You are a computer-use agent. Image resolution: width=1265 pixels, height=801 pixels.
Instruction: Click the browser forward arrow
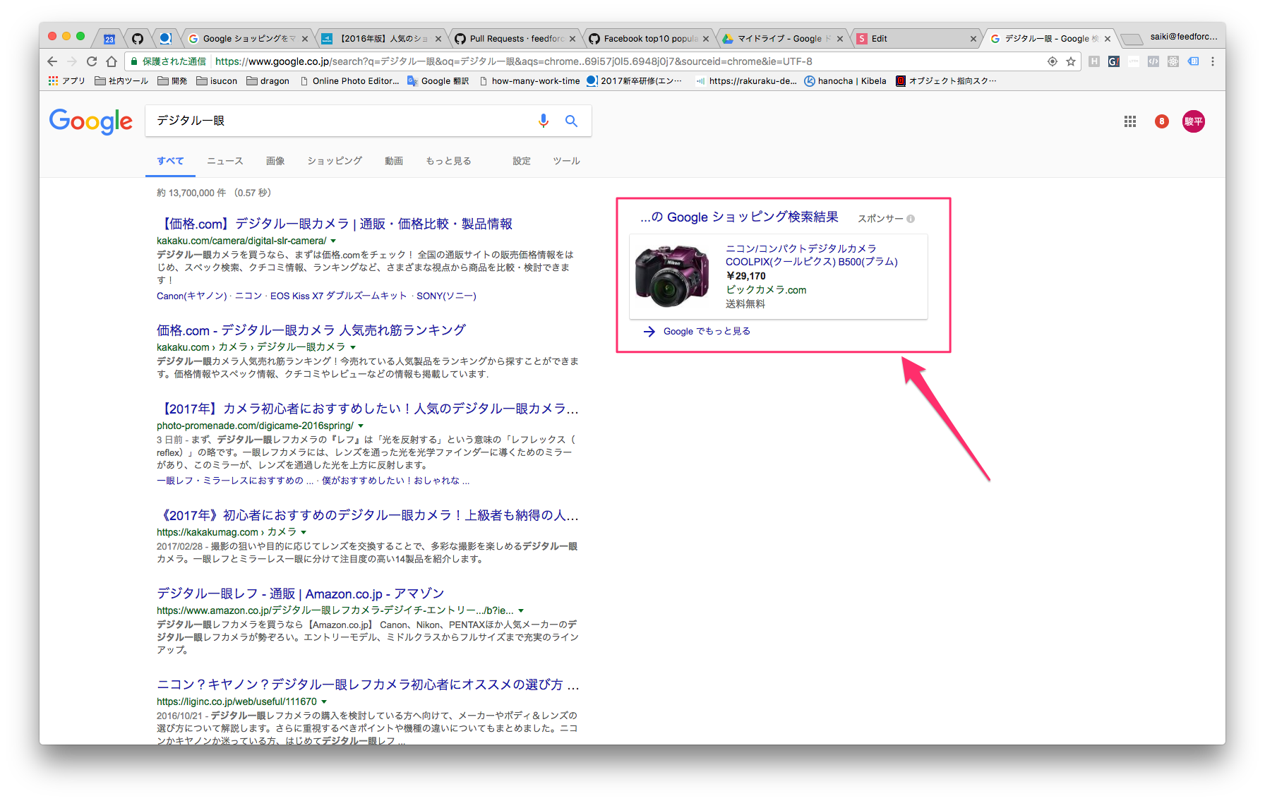tap(71, 61)
